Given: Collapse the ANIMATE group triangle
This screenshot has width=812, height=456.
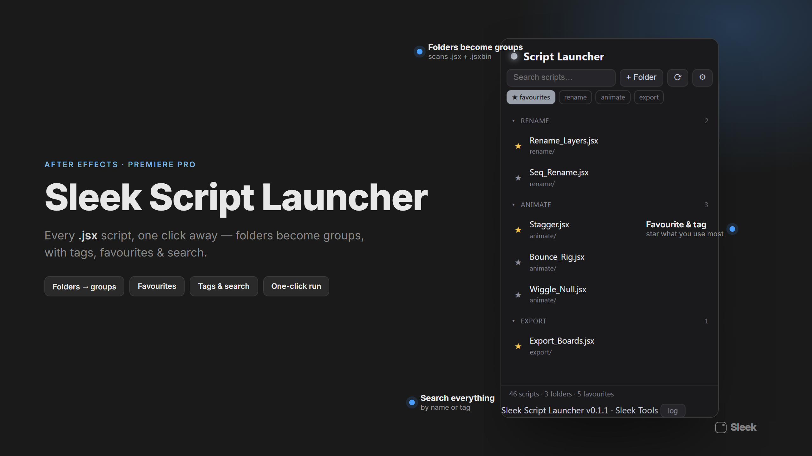Looking at the screenshot, I should [x=514, y=205].
